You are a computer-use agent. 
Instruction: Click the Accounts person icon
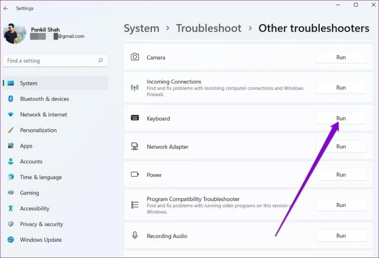pyautogui.click(x=10, y=161)
